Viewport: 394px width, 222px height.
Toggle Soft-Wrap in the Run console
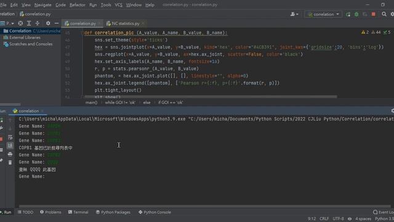(10, 137)
